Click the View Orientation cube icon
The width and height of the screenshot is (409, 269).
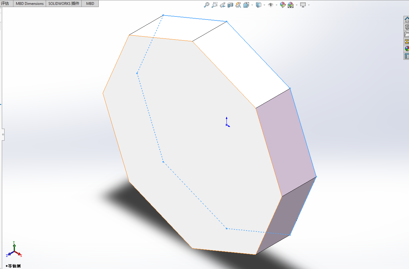246,5
